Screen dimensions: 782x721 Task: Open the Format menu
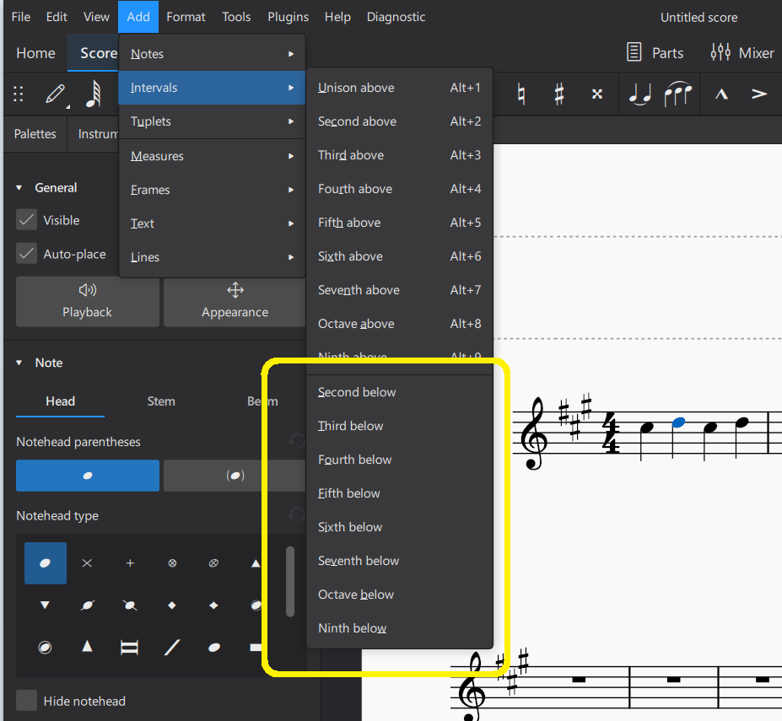pos(186,17)
